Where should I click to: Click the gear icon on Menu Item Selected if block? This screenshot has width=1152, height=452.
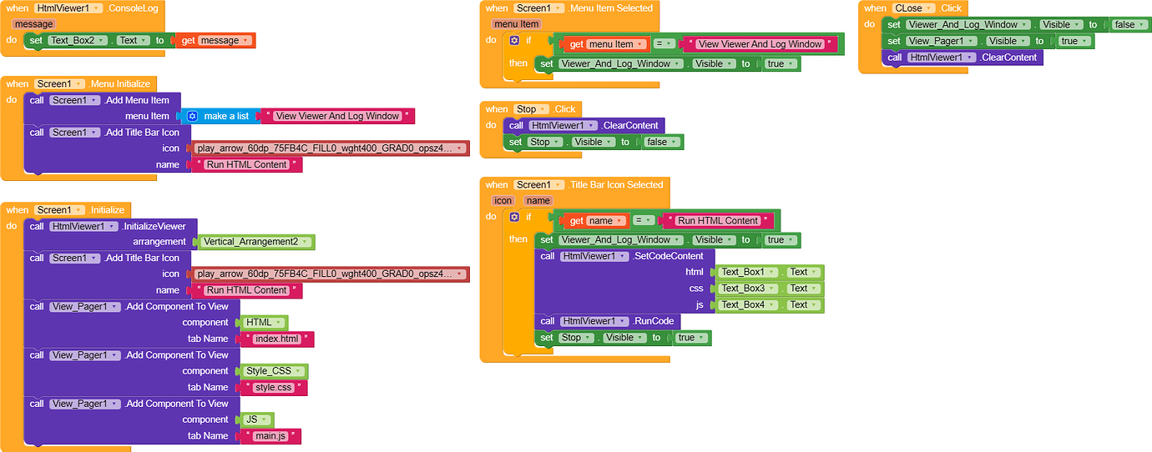pos(514,40)
